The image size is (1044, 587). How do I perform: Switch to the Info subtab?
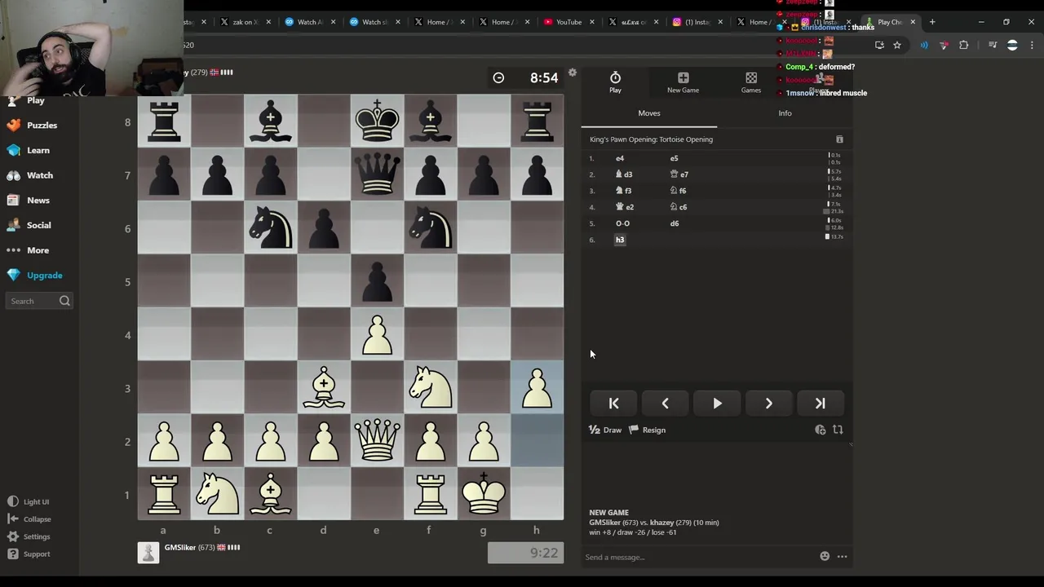(785, 113)
